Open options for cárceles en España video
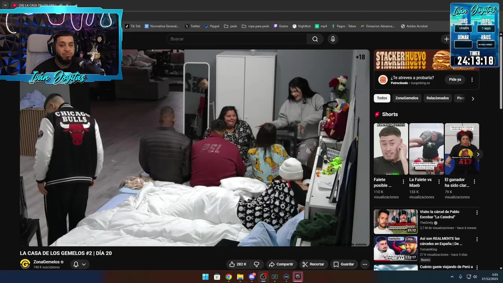Viewport: 503px width, 283px height. coord(477,239)
